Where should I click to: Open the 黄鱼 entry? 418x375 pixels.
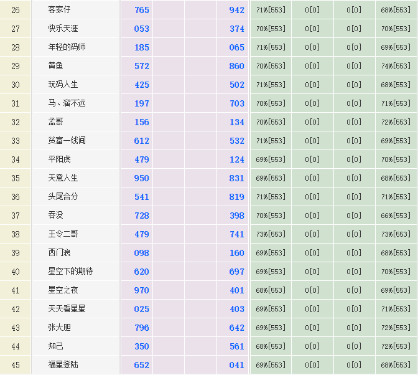tap(56, 66)
